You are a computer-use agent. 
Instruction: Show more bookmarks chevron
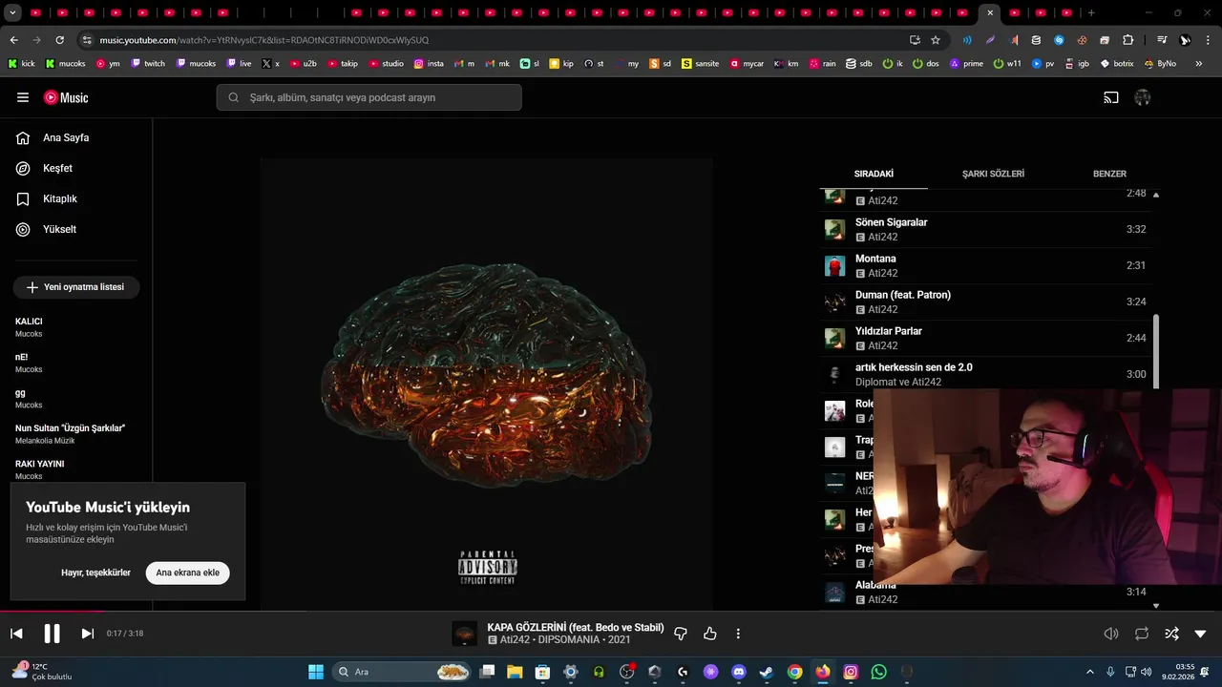tap(1199, 64)
